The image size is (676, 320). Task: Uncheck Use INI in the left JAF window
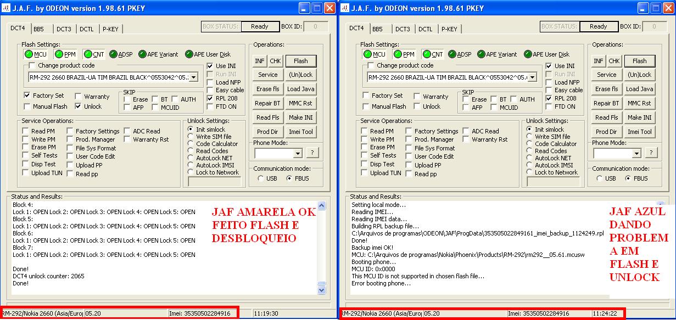[x=210, y=66]
